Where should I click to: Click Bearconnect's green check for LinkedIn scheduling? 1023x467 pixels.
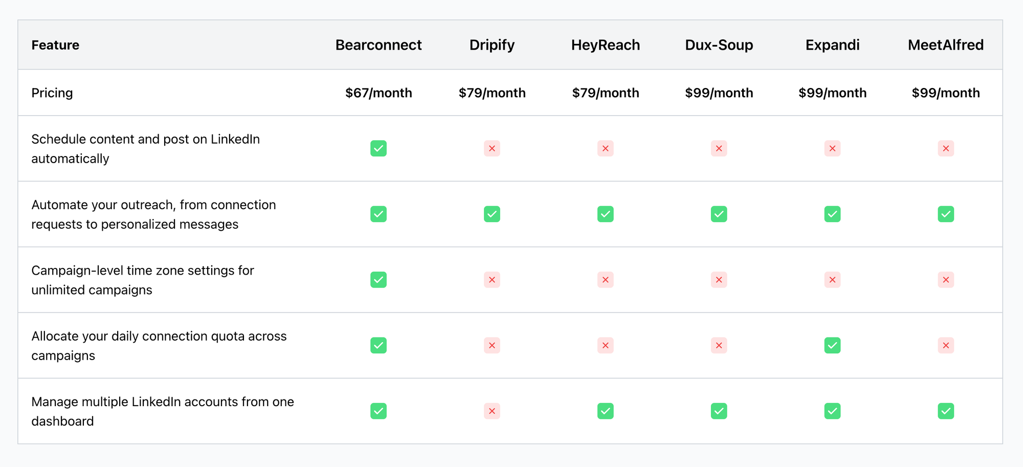tap(379, 148)
